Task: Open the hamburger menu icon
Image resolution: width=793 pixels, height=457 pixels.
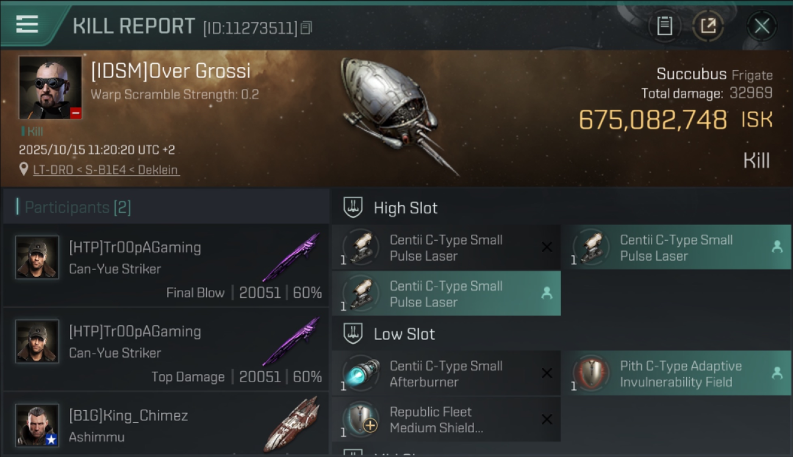Action: tap(27, 24)
